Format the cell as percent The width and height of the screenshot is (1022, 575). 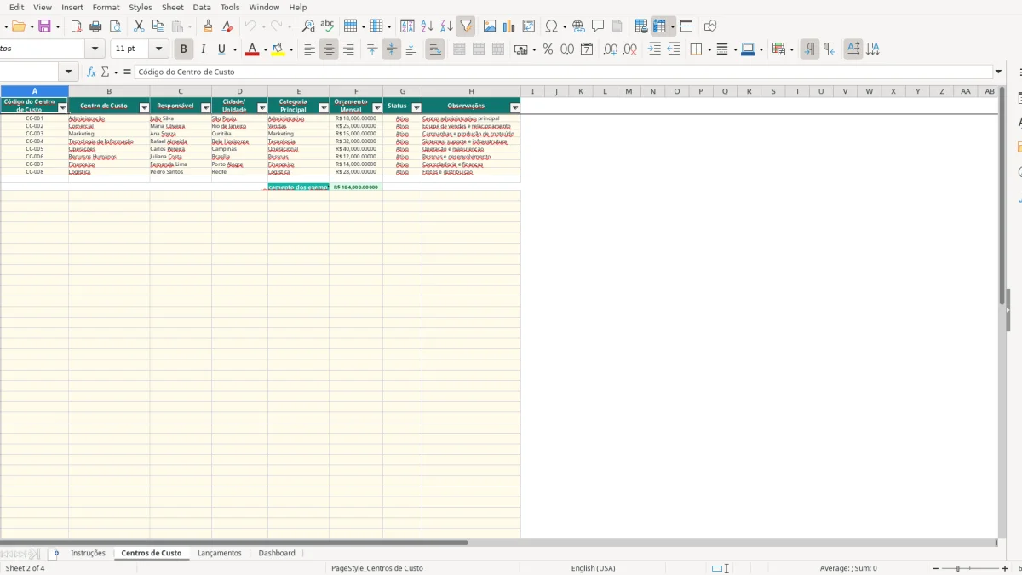[548, 49]
